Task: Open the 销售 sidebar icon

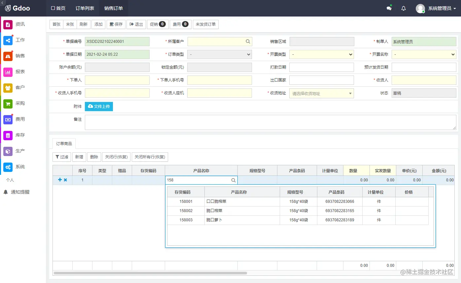Action: point(8,56)
